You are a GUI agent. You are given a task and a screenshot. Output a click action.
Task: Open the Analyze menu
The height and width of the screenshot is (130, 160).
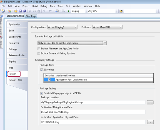pos(77,6)
